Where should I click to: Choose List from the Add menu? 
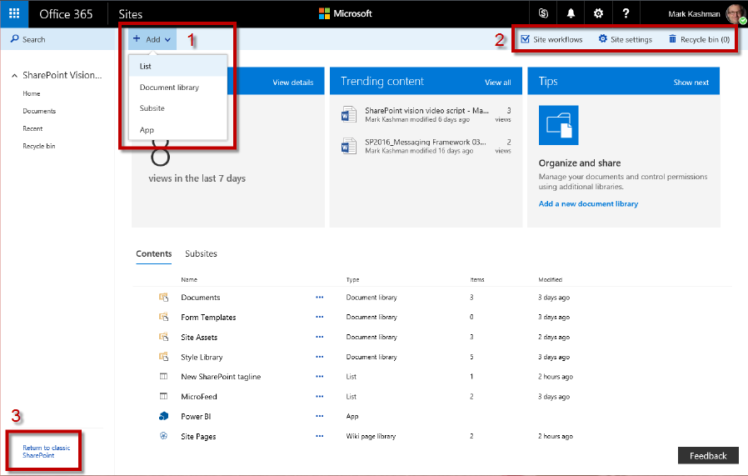[x=178, y=66]
